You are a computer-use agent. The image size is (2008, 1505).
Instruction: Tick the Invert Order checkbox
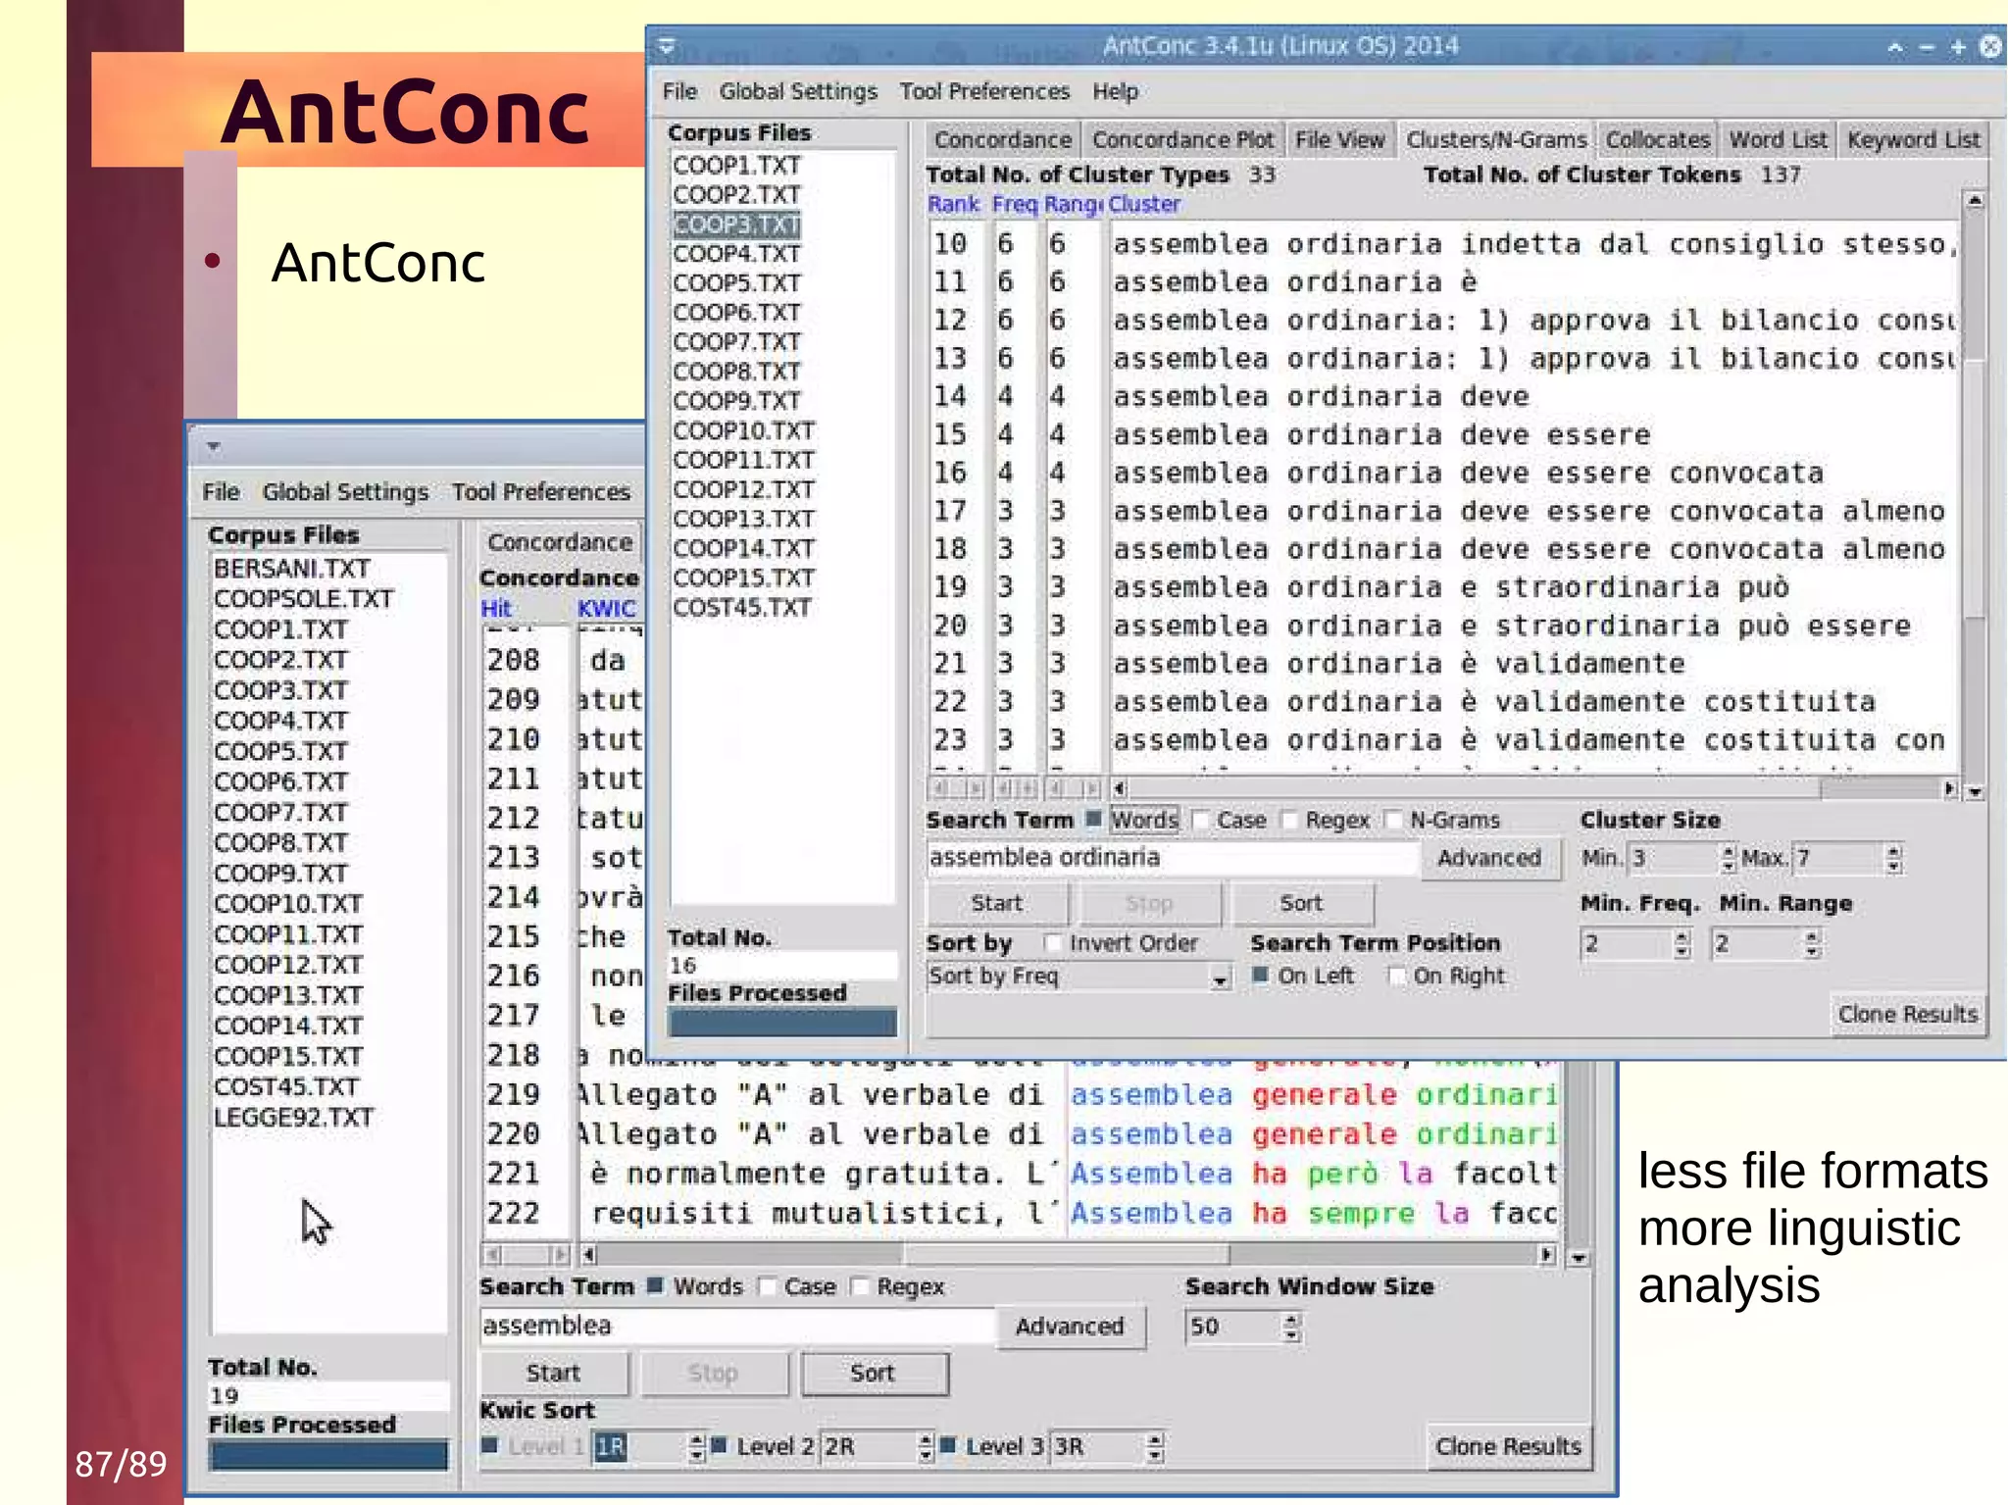1053,943
